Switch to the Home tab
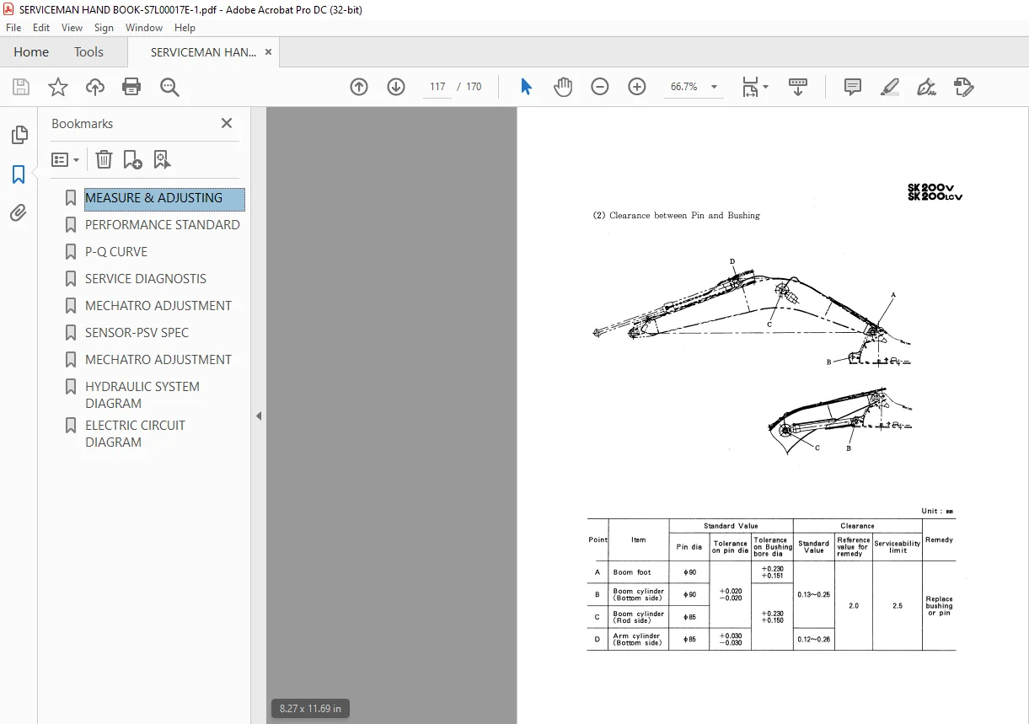This screenshot has width=1029, height=724. (x=31, y=52)
